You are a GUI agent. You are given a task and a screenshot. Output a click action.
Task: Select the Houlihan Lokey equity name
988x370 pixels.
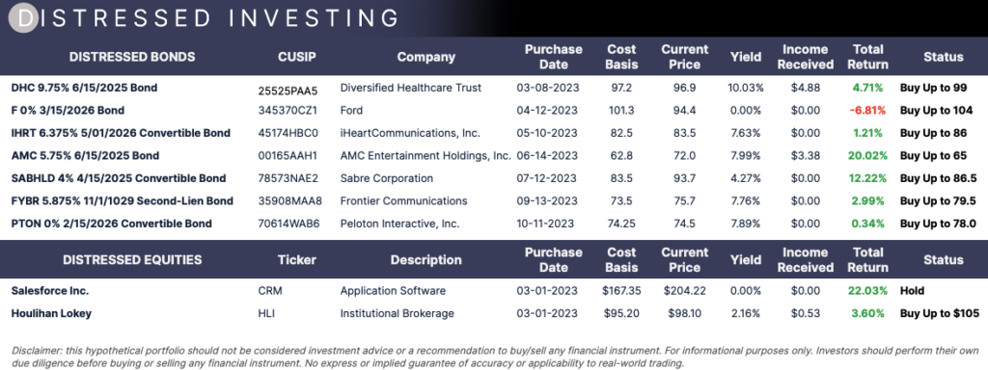[x=52, y=313]
